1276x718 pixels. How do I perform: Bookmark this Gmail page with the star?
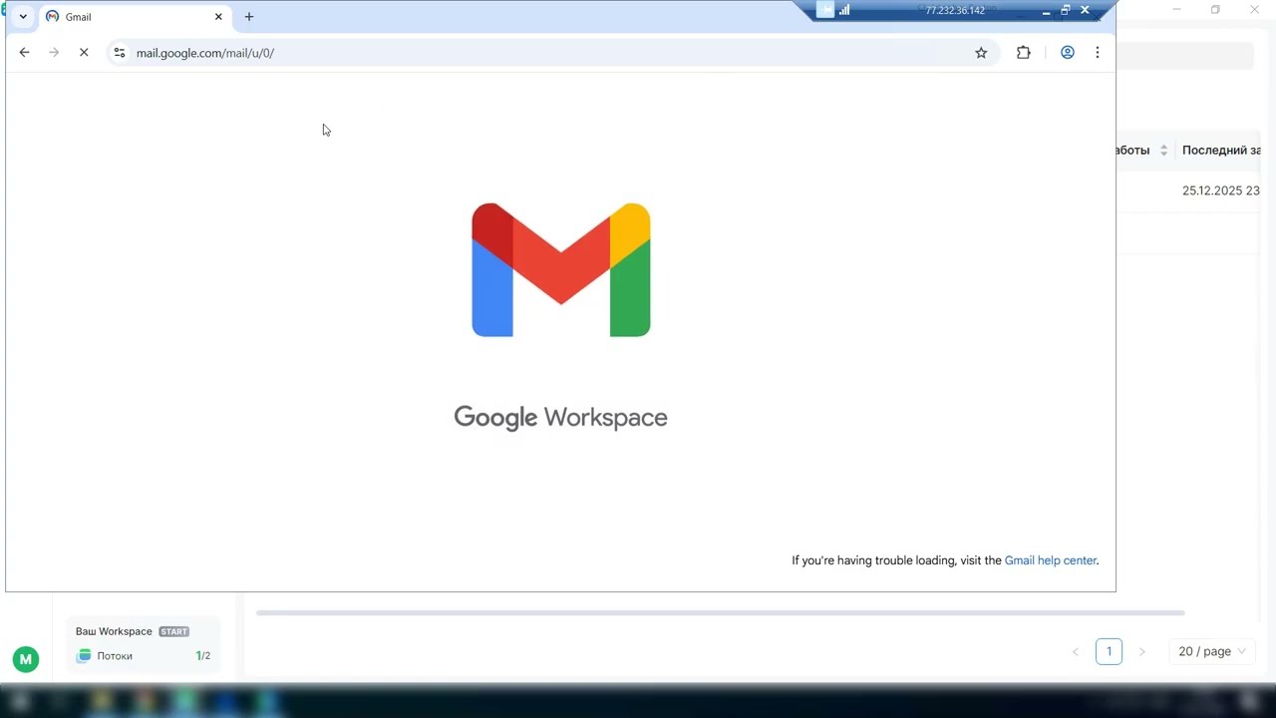click(x=981, y=53)
